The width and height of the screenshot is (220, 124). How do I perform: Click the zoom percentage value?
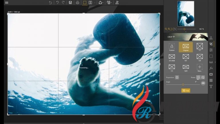pos(201,29)
